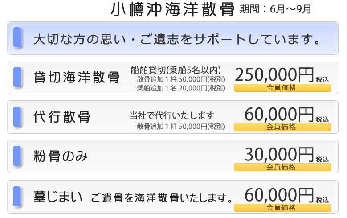Click the blue marker beside 墓じまい
This screenshot has height=218, width=347.
point(17,196)
